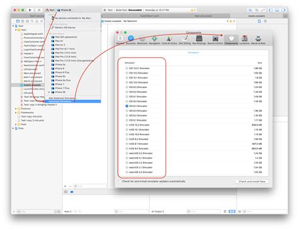
Task: Open the Navigation preferences pane
Action: pos(155,40)
